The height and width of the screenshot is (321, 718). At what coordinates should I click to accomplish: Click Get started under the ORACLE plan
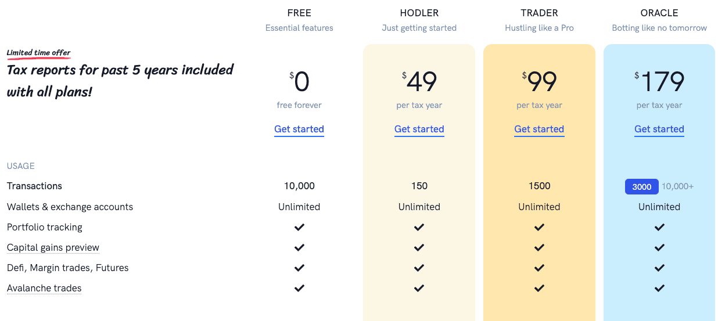(659, 129)
